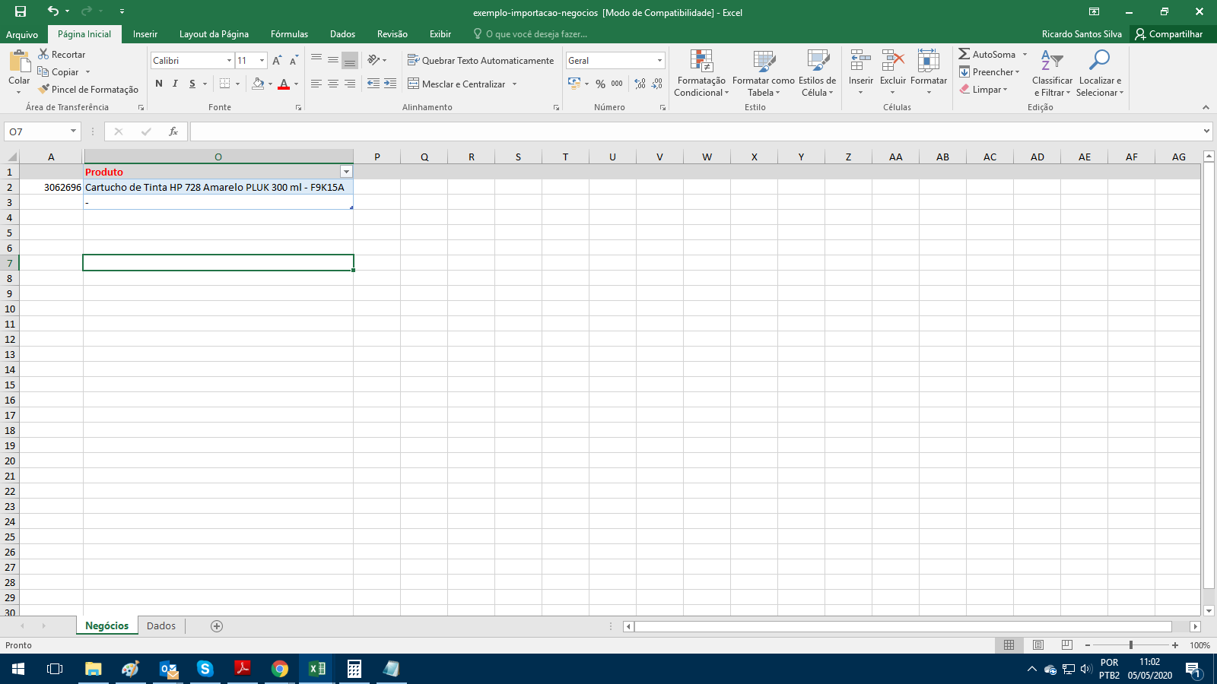
Task: Click Compartilhar share button
Action: click(1169, 34)
